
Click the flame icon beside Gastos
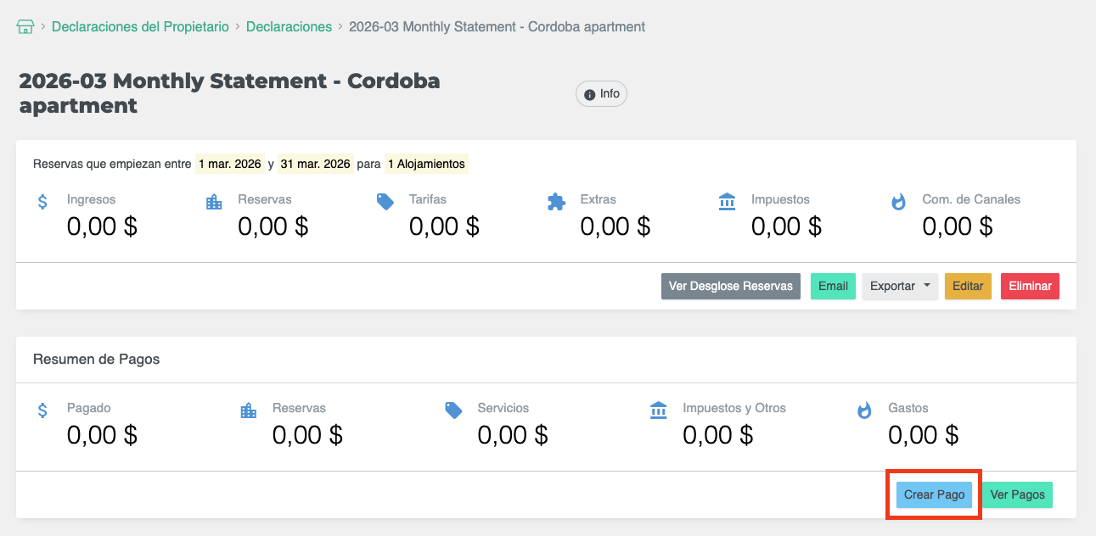[x=864, y=411]
